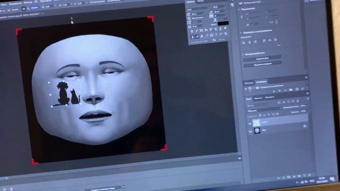Toggle lock all for the layer
Screen dimensions: 340x191
[x=277, y=114]
